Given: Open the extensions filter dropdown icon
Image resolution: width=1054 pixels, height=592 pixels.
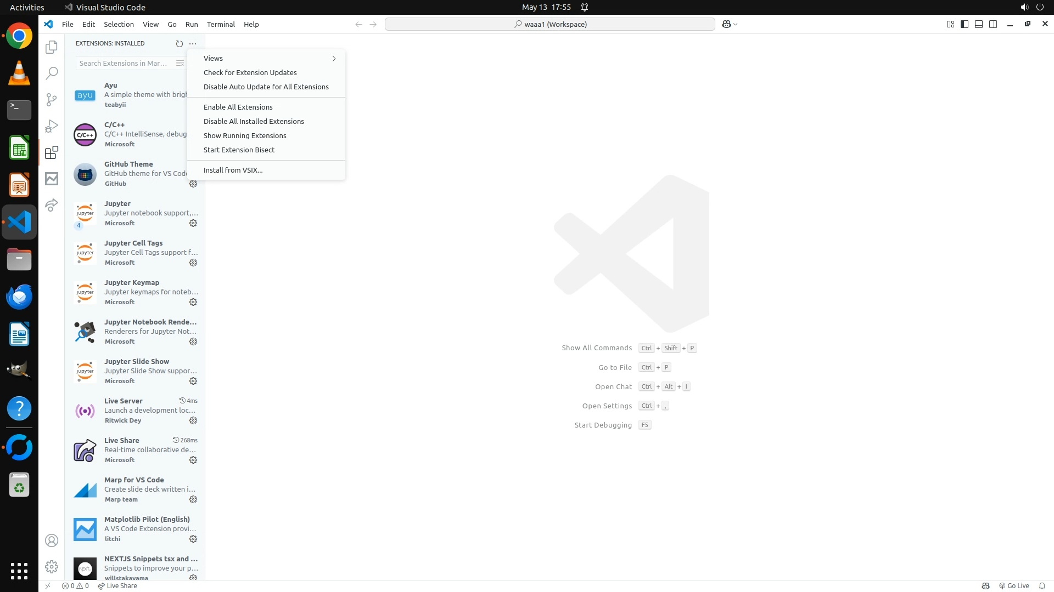Looking at the screenshot, I should coord(180,63).
